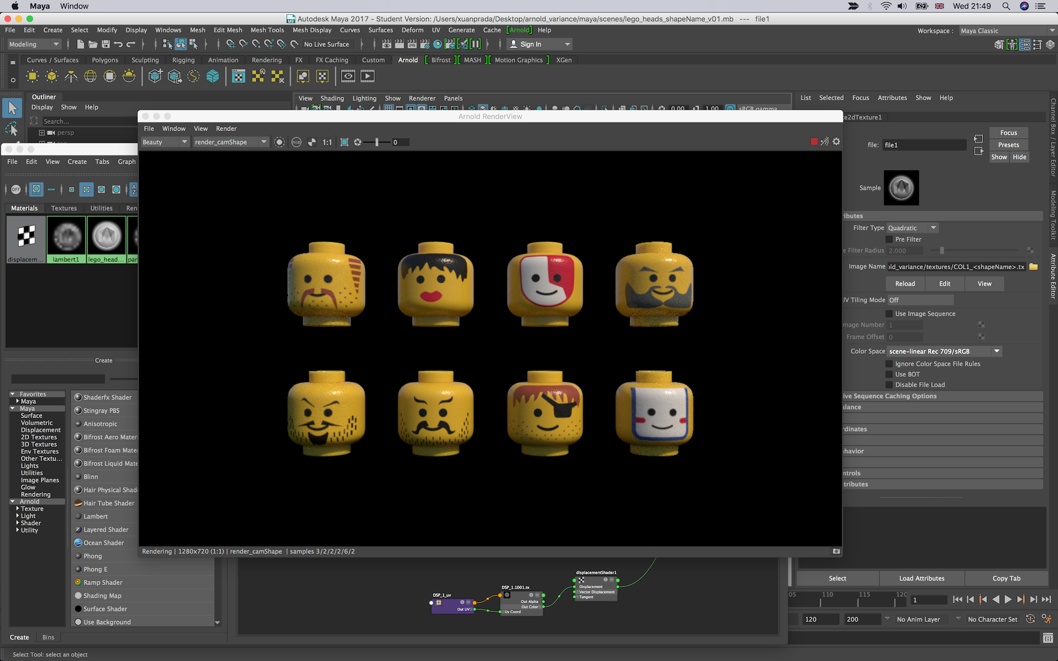
Task: Click the Copy Tab button
Action: point(1006,578)
